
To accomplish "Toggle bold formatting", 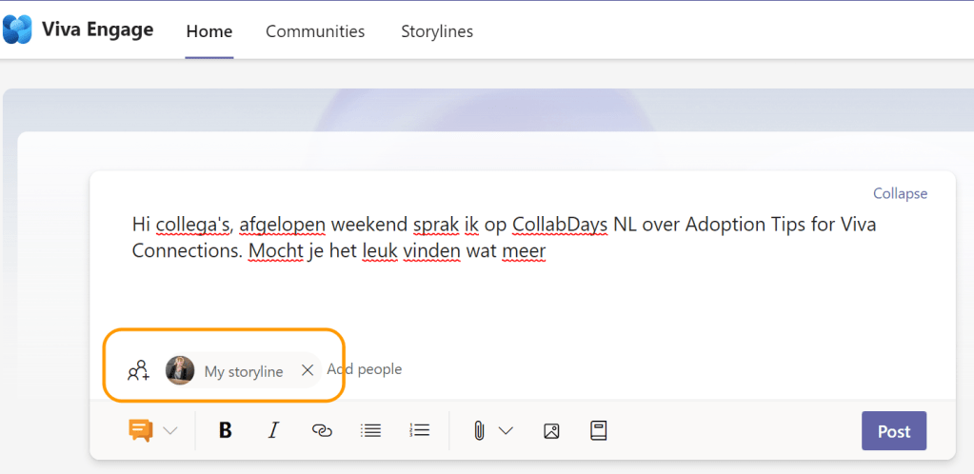I will click(x=226, y=431).
